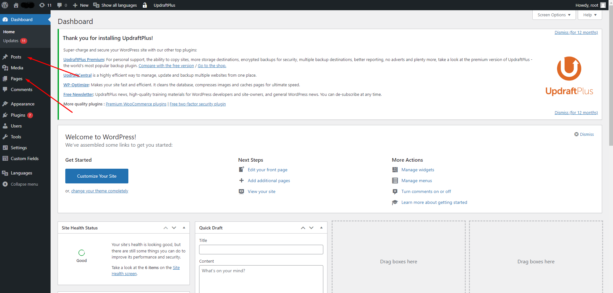Open Free two-factor security plugin link
The width and height of the screenshot is (613, 293).
tap(198, 104)
